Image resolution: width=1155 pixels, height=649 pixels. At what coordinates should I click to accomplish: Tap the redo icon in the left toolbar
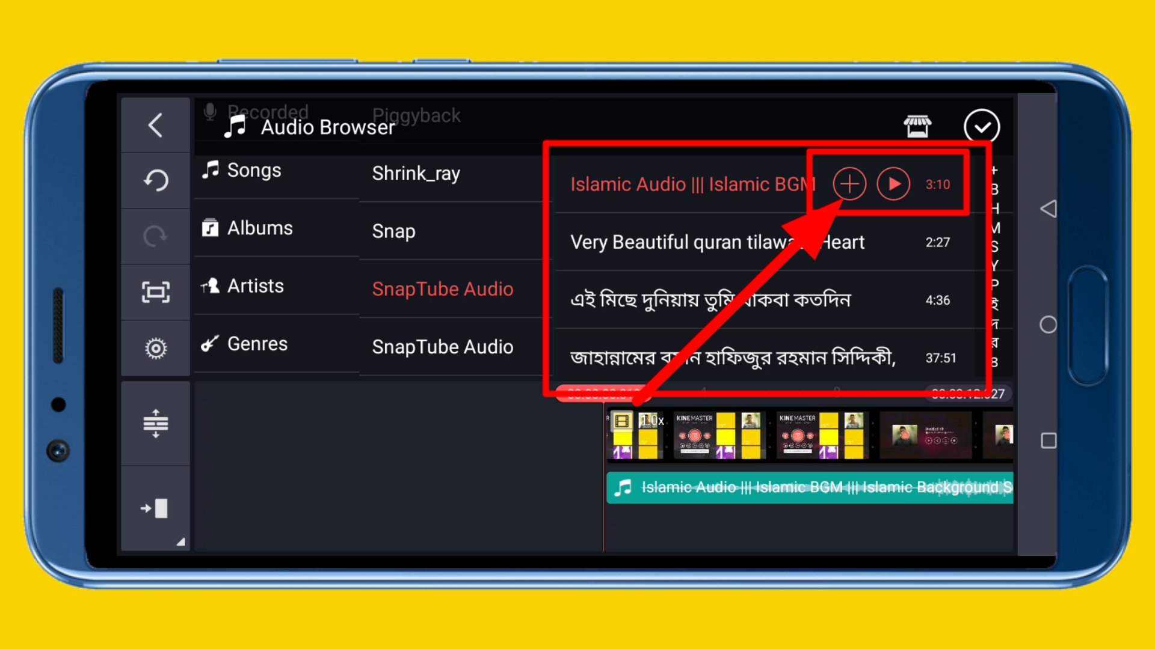155,236
